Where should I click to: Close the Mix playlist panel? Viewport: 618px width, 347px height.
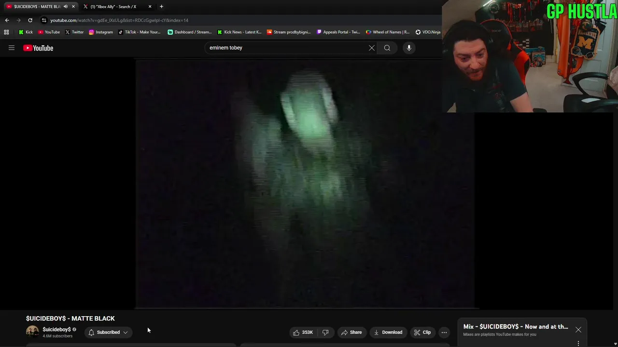click(578, 330)
